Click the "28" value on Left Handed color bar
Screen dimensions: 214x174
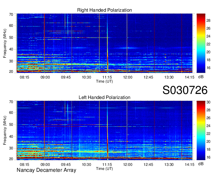click(208, 110)
